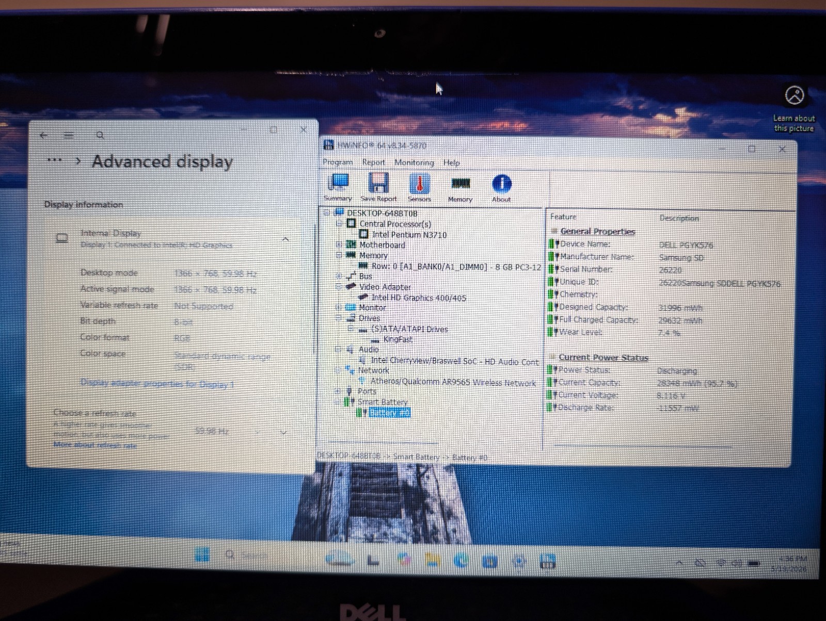Open Copilot from the taskbar

coord(404,560)
